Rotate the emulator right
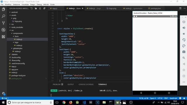This screenshot has width=187, height=105. 184,46
